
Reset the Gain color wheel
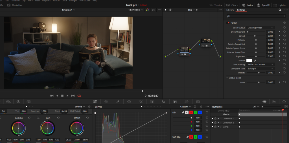(58, 118)
